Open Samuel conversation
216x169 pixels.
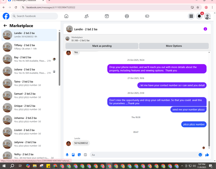(x=29, y=96)
